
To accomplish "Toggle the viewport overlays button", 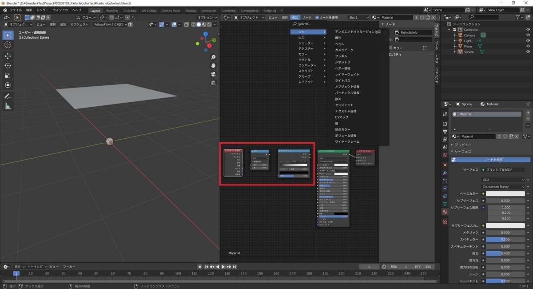I will coord(174,24).
